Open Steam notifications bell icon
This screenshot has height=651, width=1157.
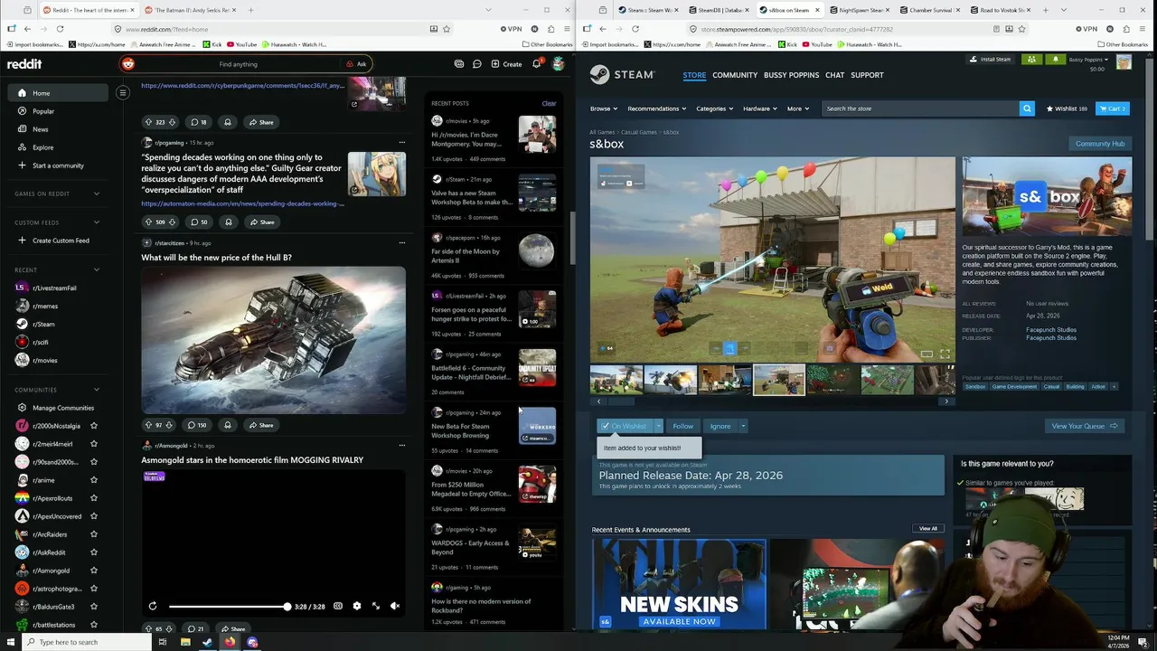pyautogui.click(x=1055, y=60)
